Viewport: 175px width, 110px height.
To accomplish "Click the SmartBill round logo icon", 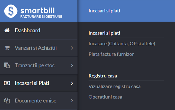I will click(11, 11).
